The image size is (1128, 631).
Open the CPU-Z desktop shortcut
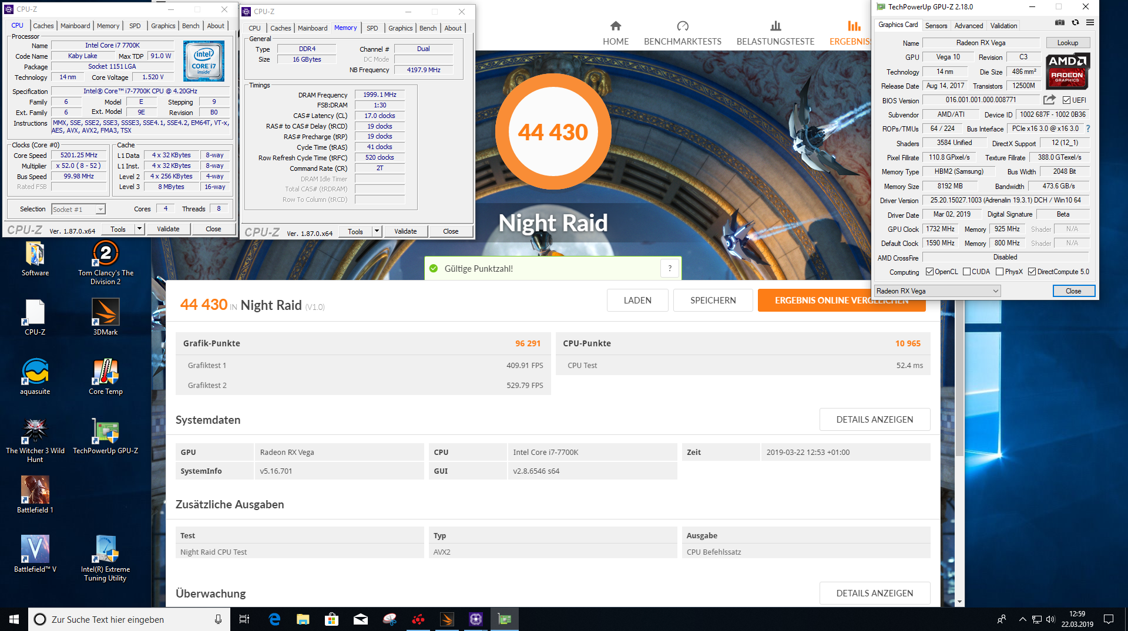point(35,317)
